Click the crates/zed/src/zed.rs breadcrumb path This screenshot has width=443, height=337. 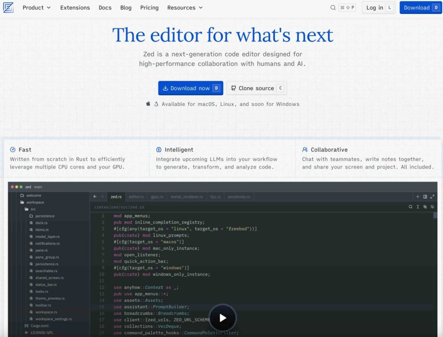tap(119, 207)
